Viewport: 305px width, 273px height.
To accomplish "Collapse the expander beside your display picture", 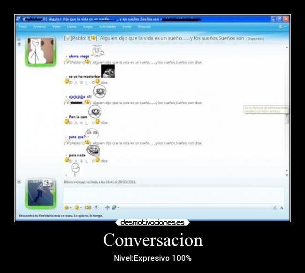I will click(x=19, y=182).
